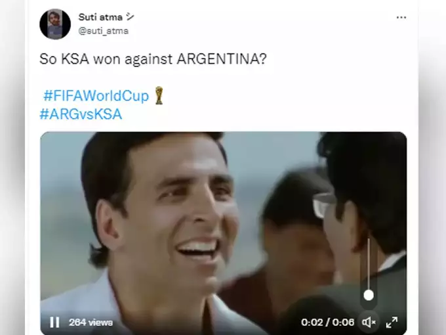This screenshot has height=335, width=446.
Task: Open the #ARGvsKSA hashtag
Action: (x=81, y=114)
